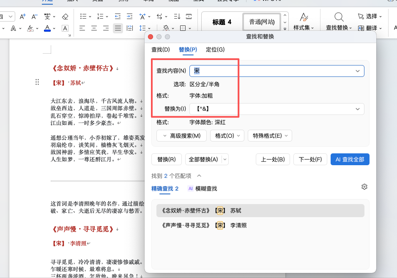Switch to the Go To (定位) tab
Viewport: 397px width, 278px height.
click(215, 49)
